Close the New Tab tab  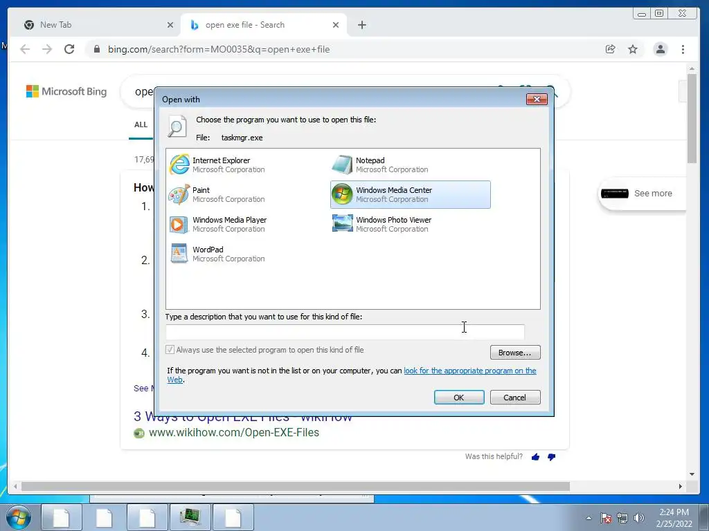coord(170,25)
